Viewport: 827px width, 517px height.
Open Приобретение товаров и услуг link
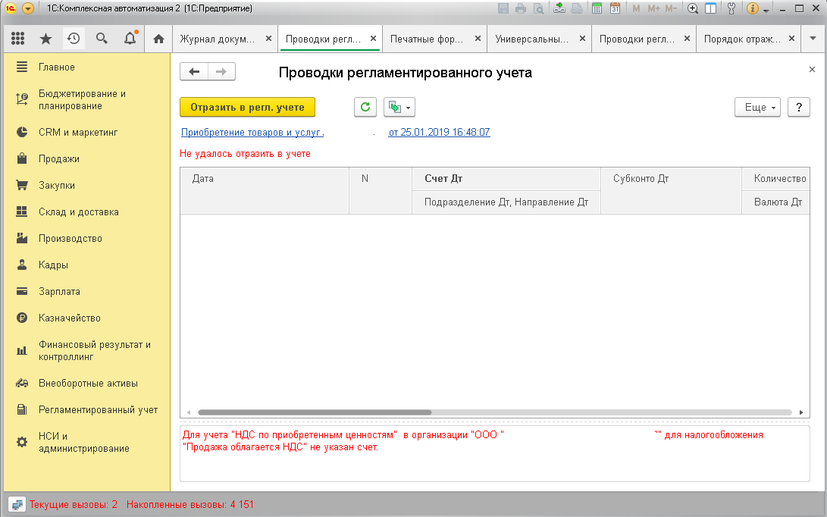[252, 132]
